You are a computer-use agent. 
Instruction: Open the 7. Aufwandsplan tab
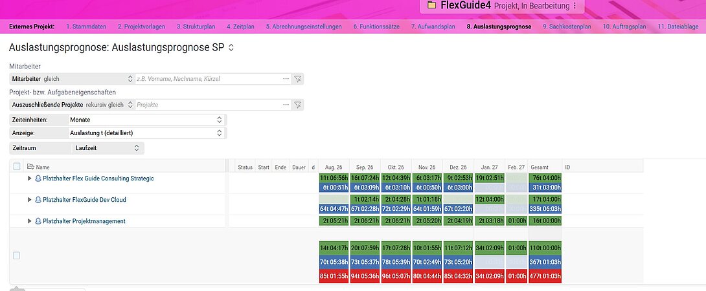433,27
